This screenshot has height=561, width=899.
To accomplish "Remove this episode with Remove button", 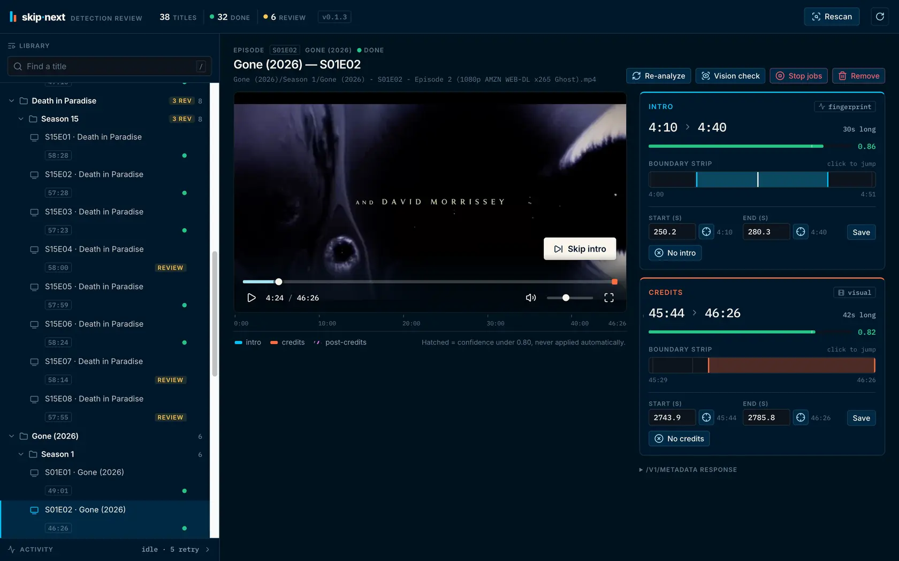I will point(859,76).
